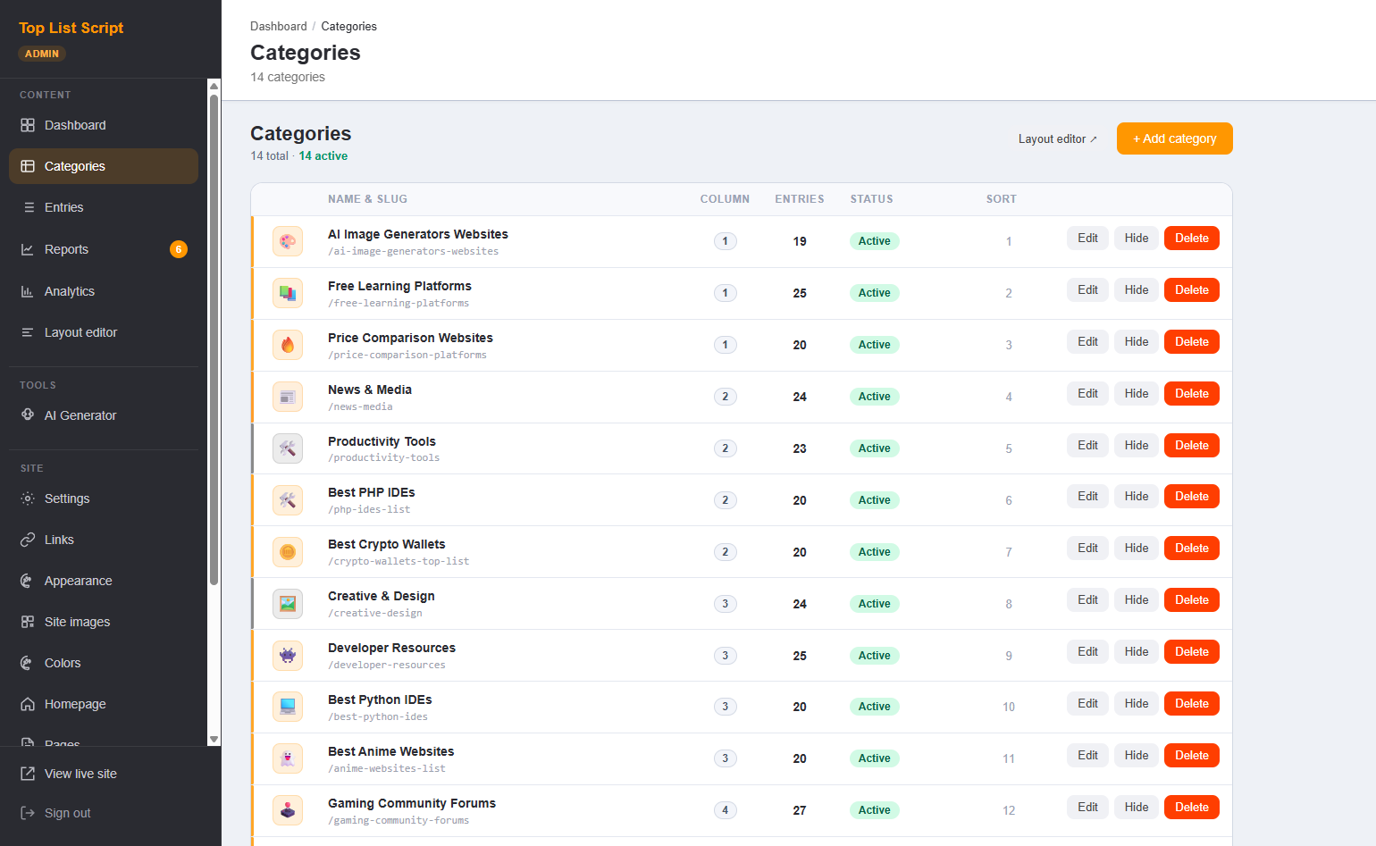
Task: Open the Analytics section
Action: (104, 291)
